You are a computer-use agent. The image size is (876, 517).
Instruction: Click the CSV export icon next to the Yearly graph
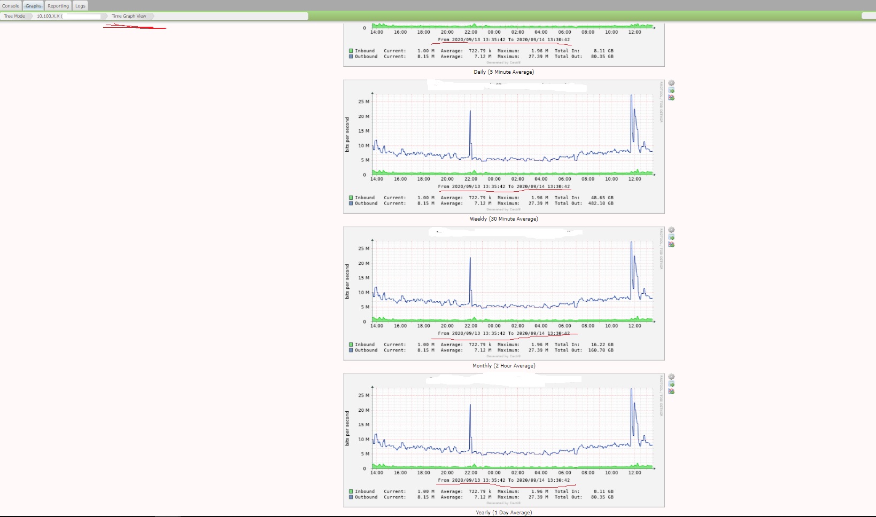click(671, 383)
